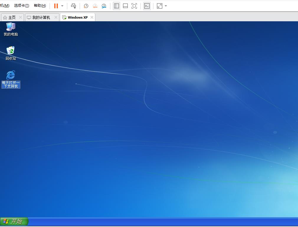Enter full screen mode
This screenshot has height=227, width=298.
click(134, 6)
